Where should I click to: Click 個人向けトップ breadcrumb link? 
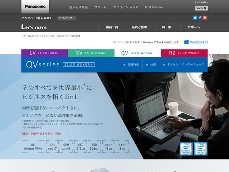[35, 36]
